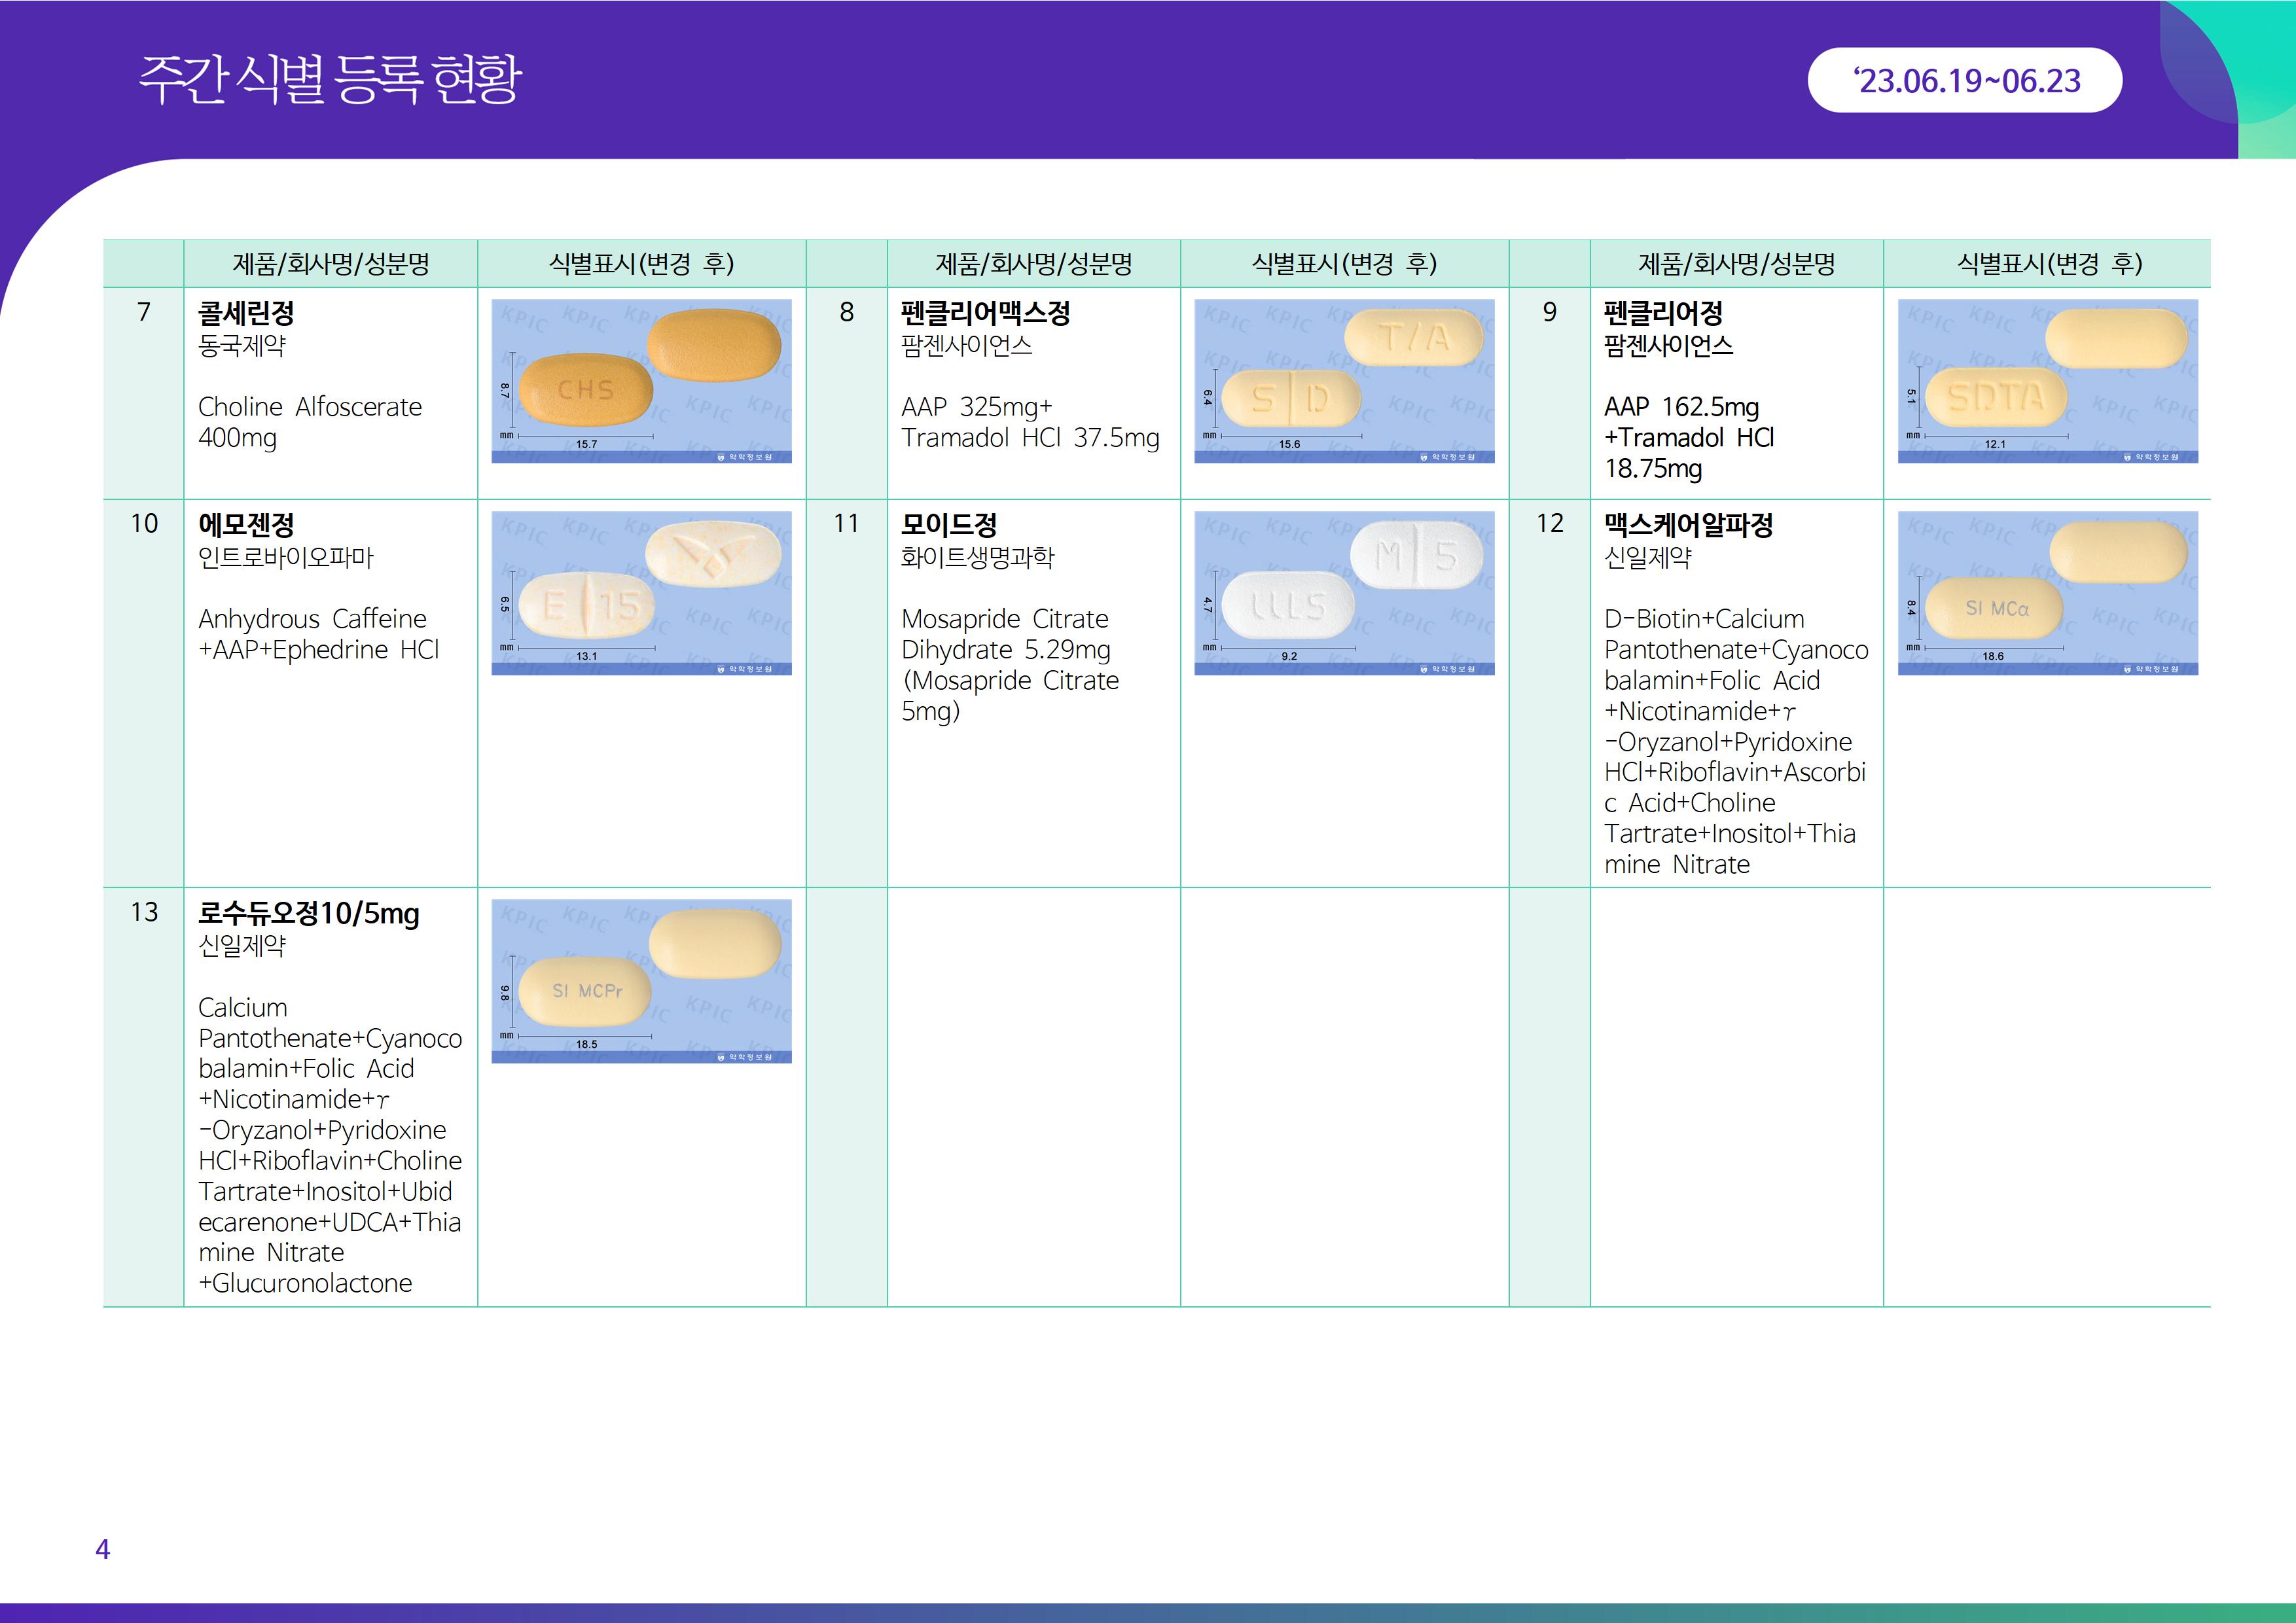
Task: Click the 로수듀오정 SI MCPr pill image
Action: pos(641,981)
